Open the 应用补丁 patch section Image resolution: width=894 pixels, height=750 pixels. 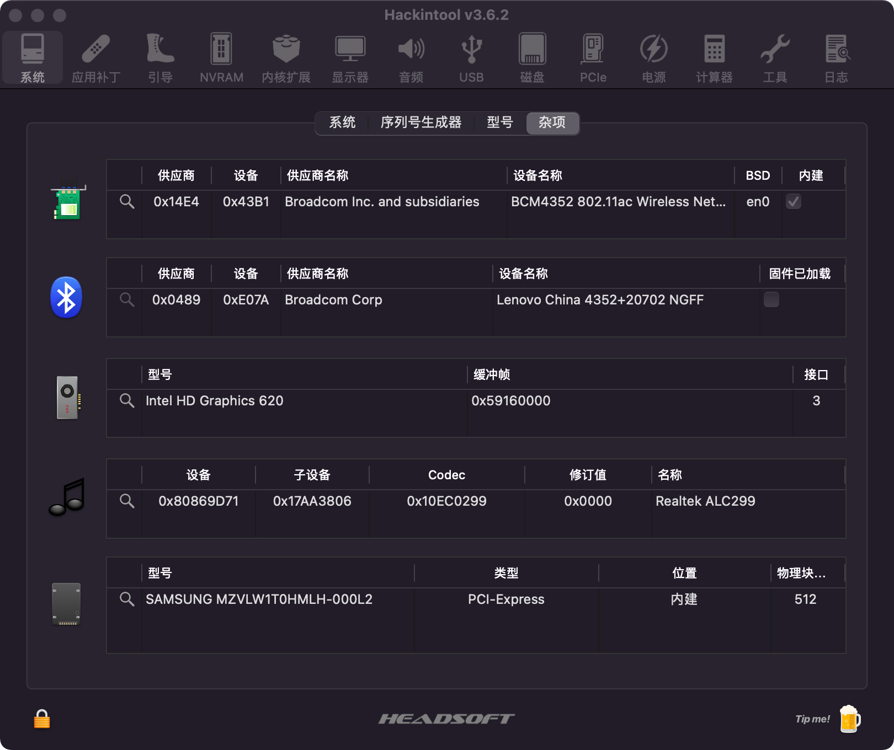[x=96, y=58]
